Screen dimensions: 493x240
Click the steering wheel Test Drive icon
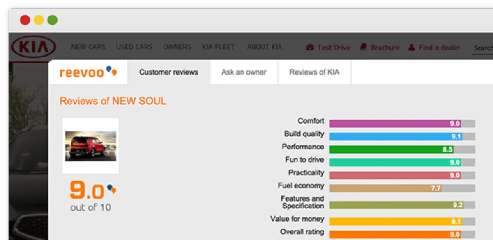click(x=310, y=48)
